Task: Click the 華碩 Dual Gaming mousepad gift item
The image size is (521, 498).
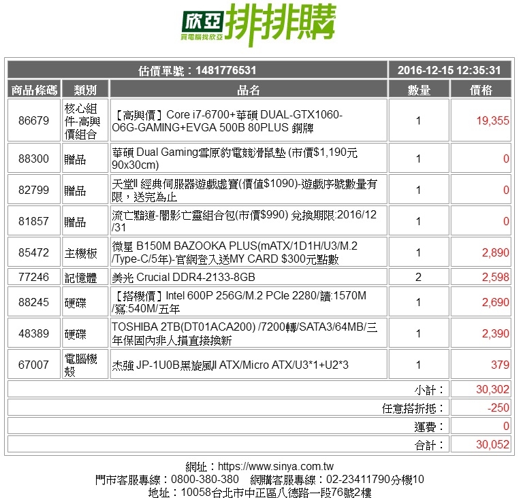Action: 249,158
